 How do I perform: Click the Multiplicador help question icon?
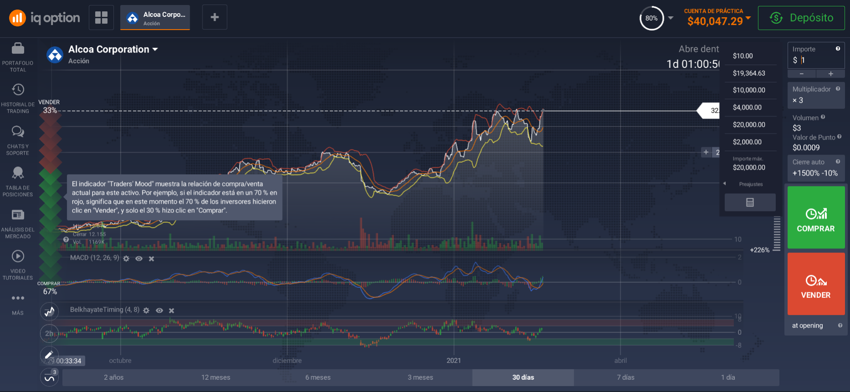[x=838, y=89]
